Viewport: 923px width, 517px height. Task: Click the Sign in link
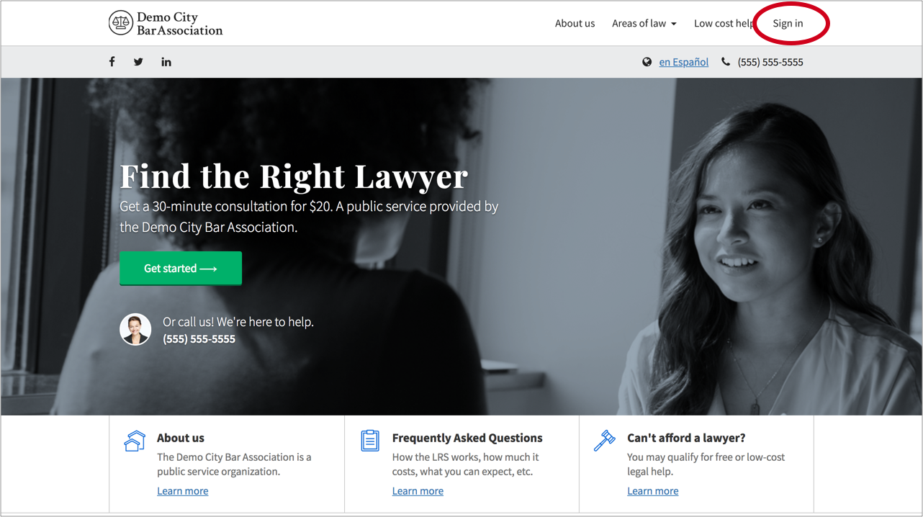coord(788,23)
